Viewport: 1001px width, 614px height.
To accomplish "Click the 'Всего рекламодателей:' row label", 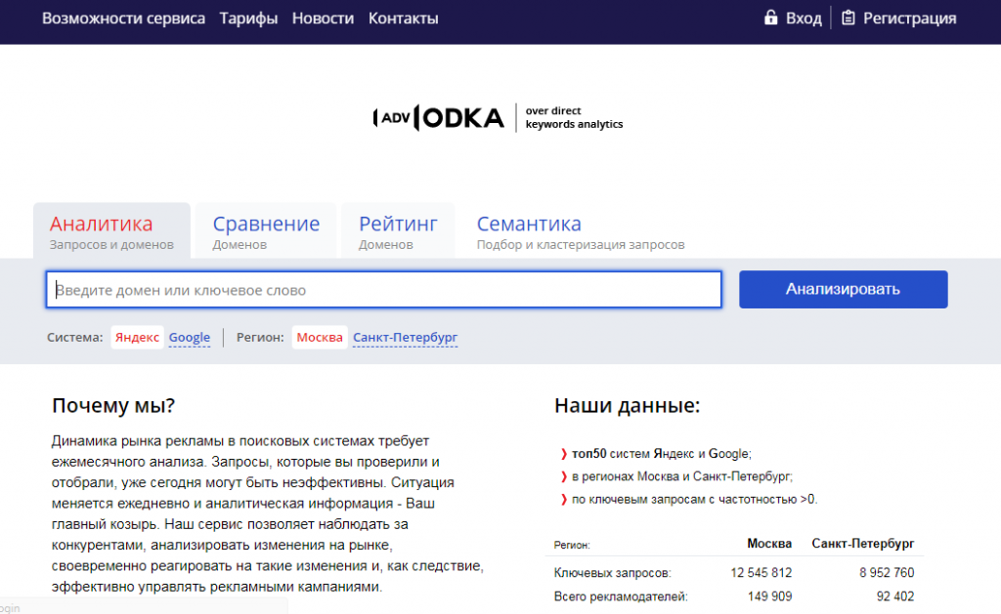I will tap(621, 596).
